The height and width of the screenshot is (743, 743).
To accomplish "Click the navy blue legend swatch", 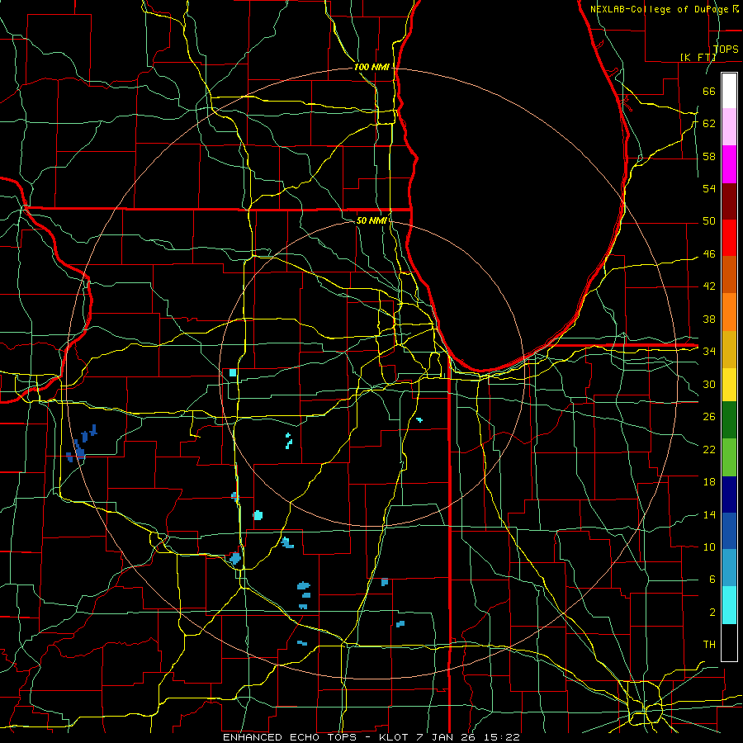I will tap(729, 495).
